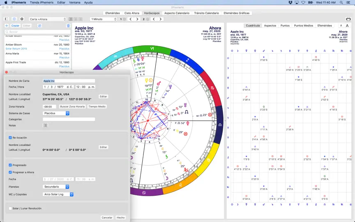Add a new chart with plus icon
Viewport: 355px width, 222px height.
coord(7,25)
